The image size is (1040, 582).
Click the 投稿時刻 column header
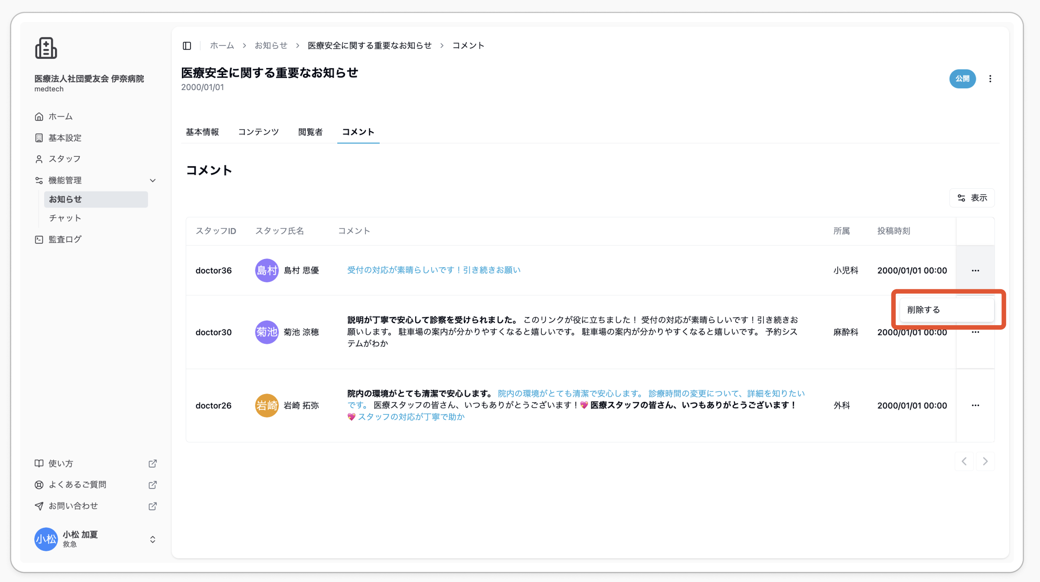coord(894,231)
